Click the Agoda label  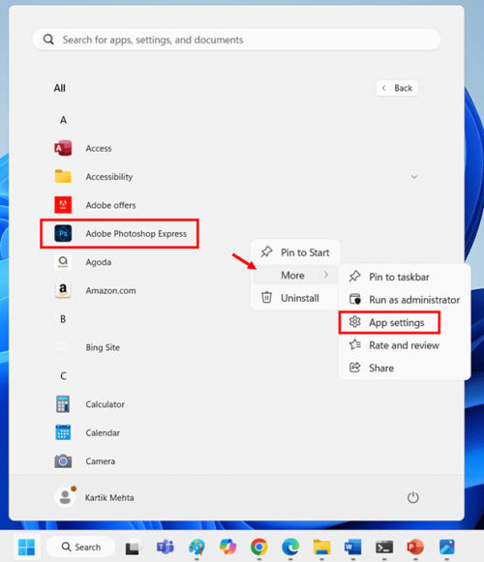click(x=99, y=262)
